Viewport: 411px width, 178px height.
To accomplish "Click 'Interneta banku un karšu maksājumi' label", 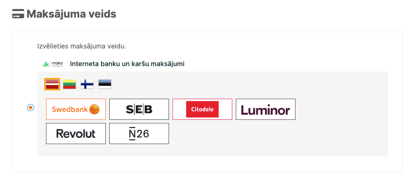I will pyautogui.click(x=127, y=64).
